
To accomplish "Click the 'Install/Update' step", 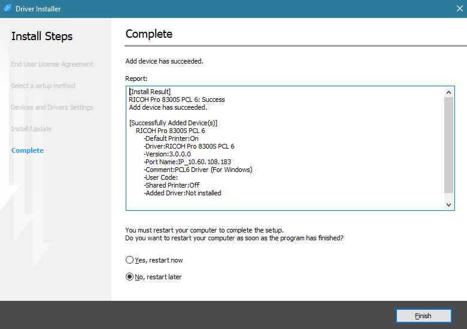I will (x=31, y=129).
